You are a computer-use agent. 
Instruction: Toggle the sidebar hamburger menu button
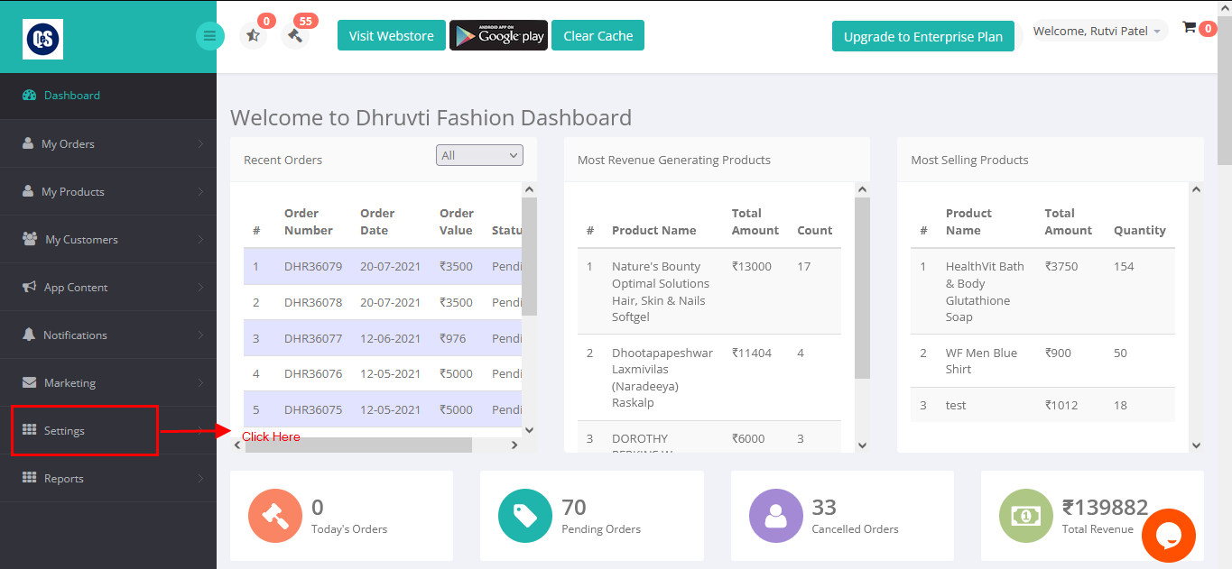tap(209, 36)
